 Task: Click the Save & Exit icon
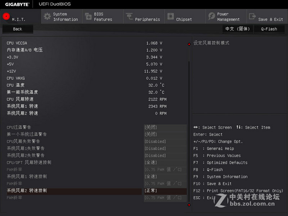(252, 17)
